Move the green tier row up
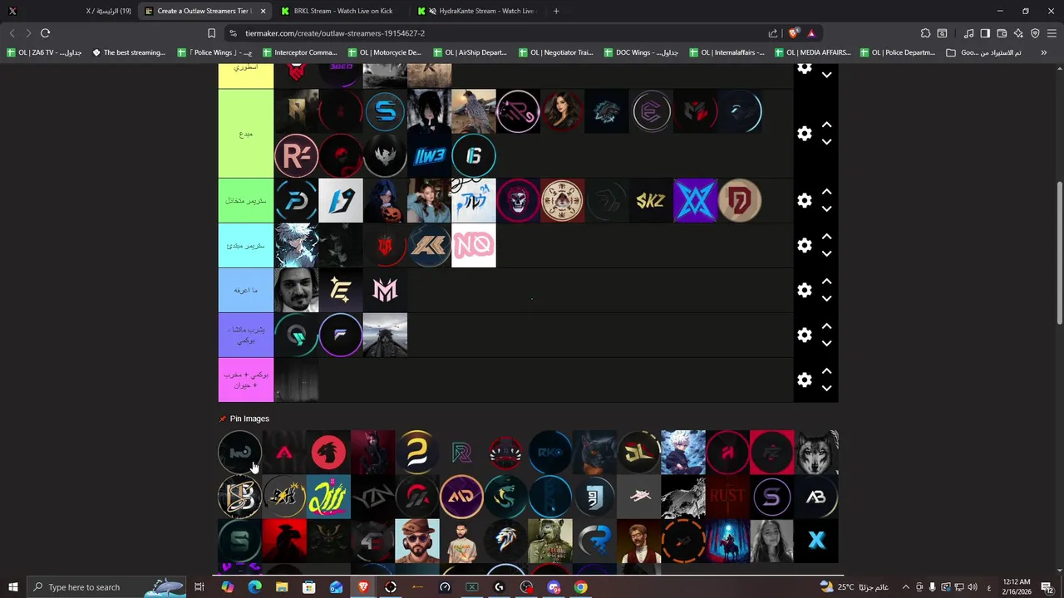Screen dimensions: 1064x598 826,192
